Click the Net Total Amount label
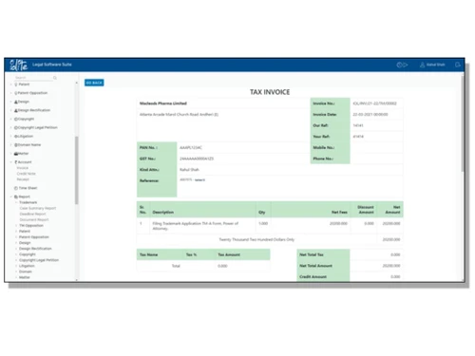Screen dimensions: 475x356 pyautogui.click(x=315, y=266)
